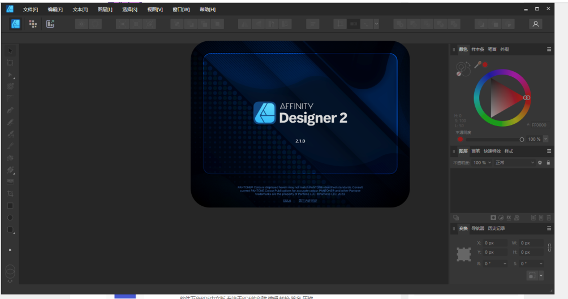Select the Fill tool
The height and width of the screenshot is (299, 568).
10,170
